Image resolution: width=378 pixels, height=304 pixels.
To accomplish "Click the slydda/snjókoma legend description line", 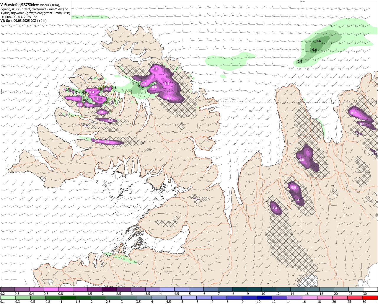I will click(x=35, y=13).
